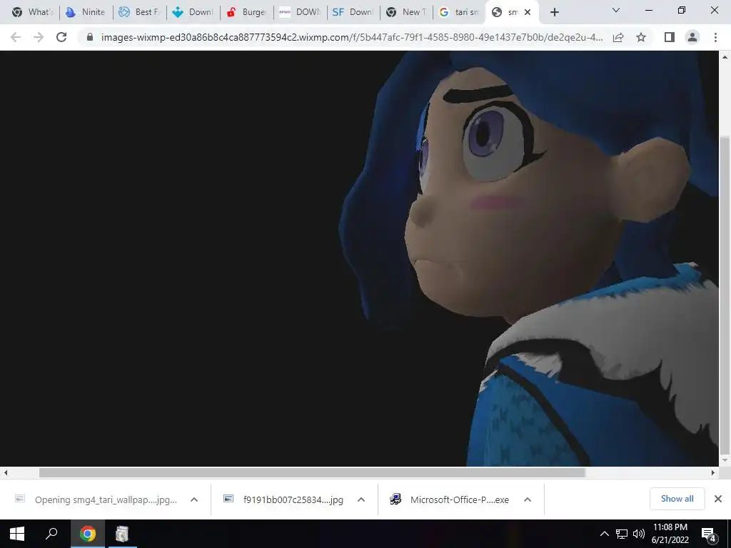Open Windows taskbar search

[x=51, y=534]
